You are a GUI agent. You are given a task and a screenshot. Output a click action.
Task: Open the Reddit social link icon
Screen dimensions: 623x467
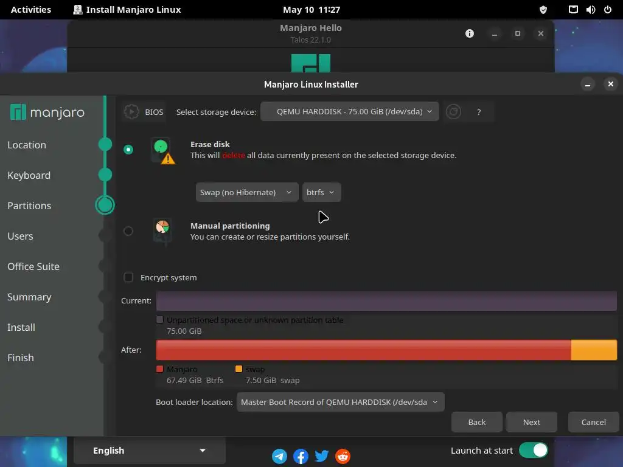click(x=343, y=456)
